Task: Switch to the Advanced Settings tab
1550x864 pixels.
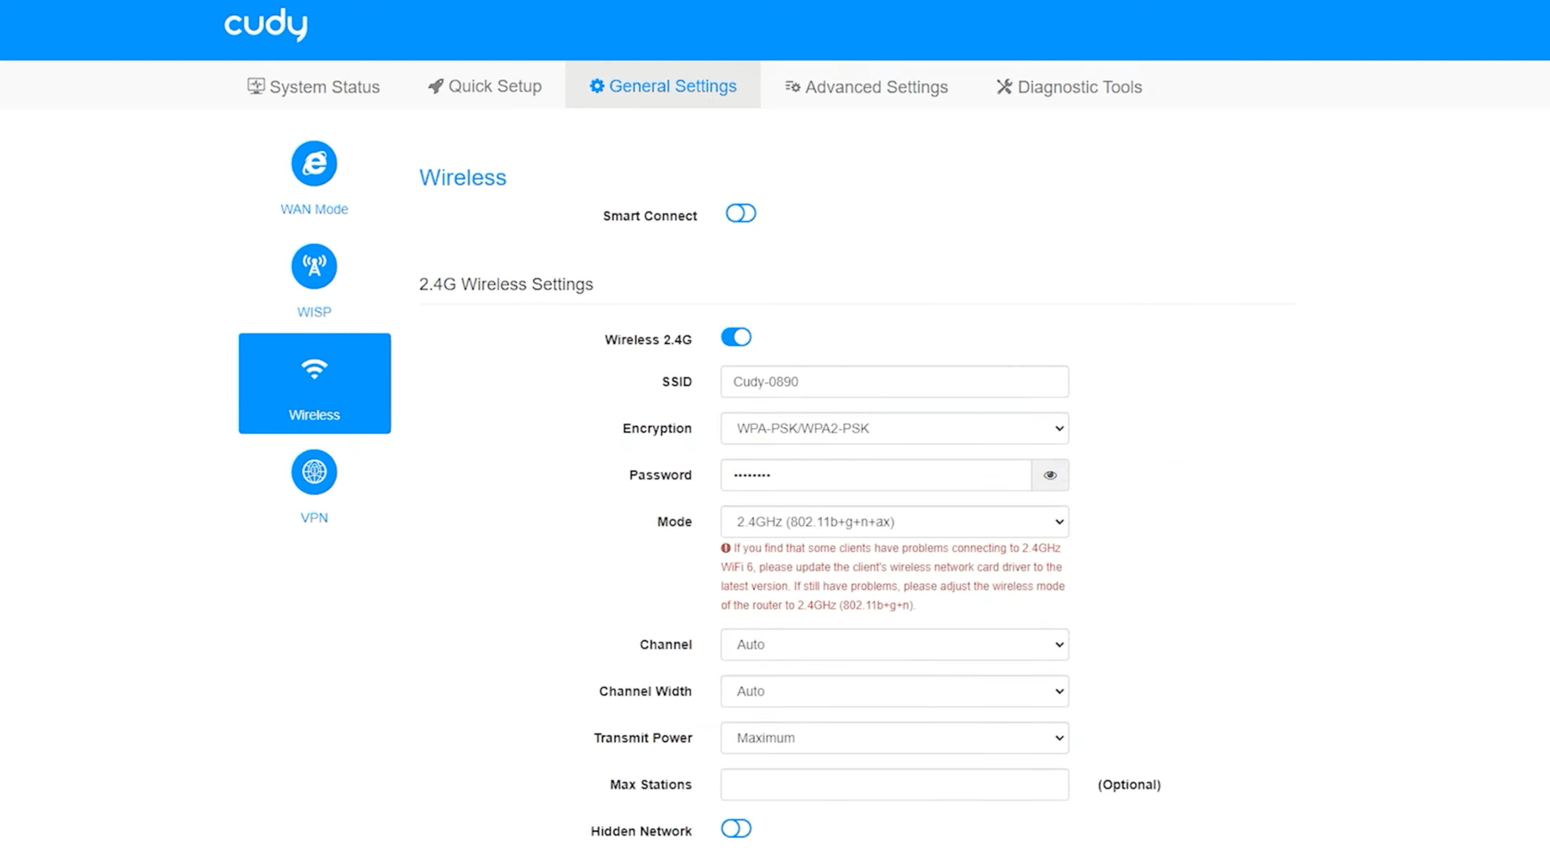Action: 866,86
